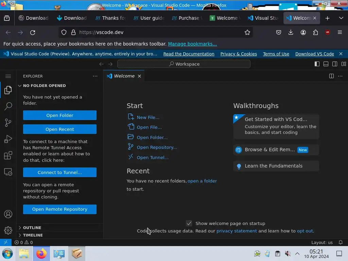
Task: Switch to the Visual Stu browser tab
Action: click(x=263, y=18)
